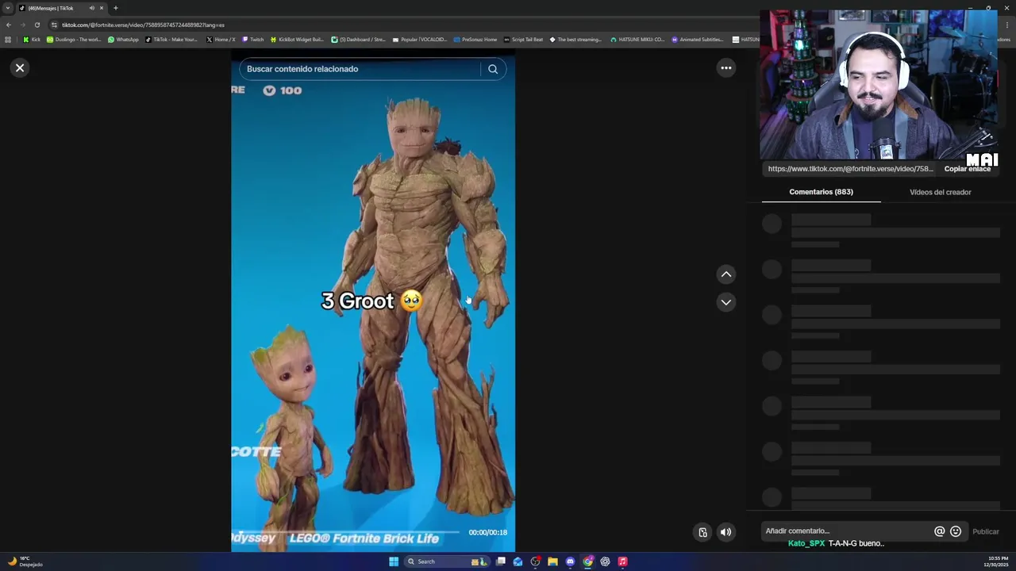Screen dimensions: 1016x571
Task: Mute the tab via its speaker icon
Action: 91,8
